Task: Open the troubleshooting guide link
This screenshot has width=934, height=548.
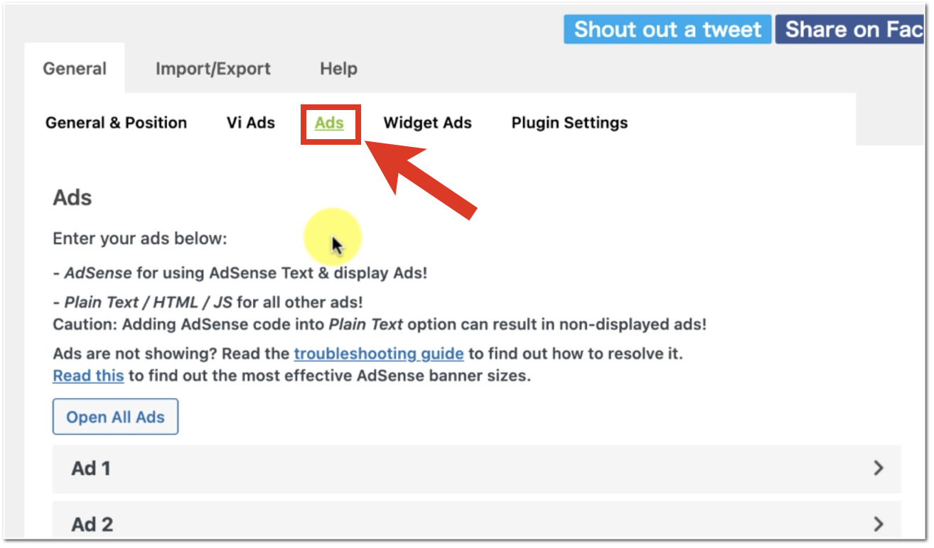Action: coord(378,354)
